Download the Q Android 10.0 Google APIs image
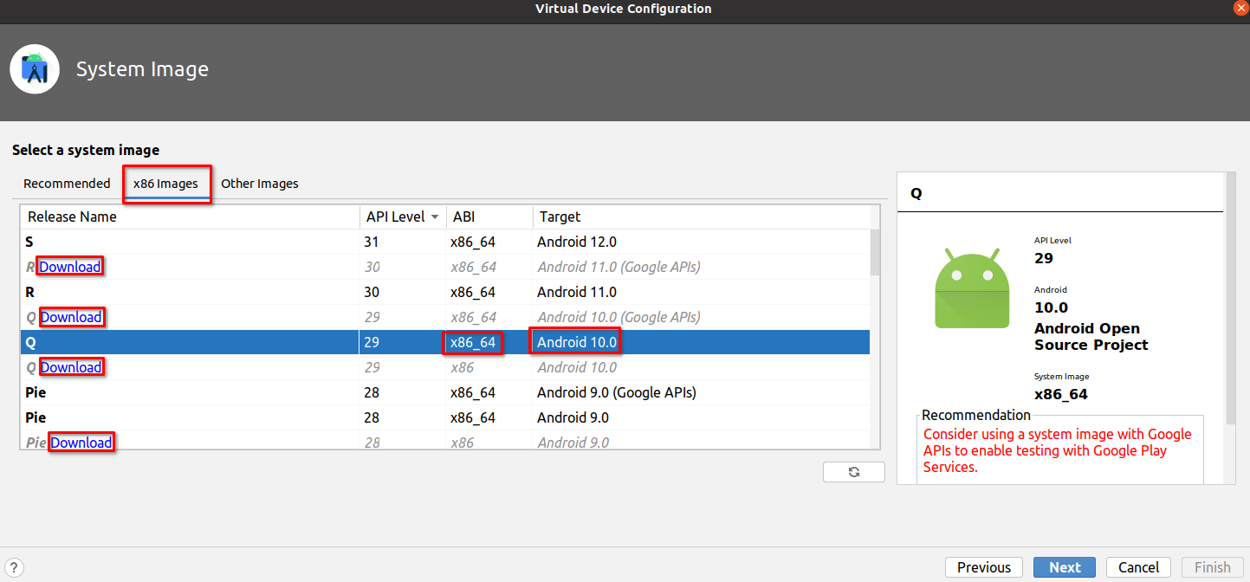The height and width of the screenshot is (582, 1250). (x=71, y=317)
